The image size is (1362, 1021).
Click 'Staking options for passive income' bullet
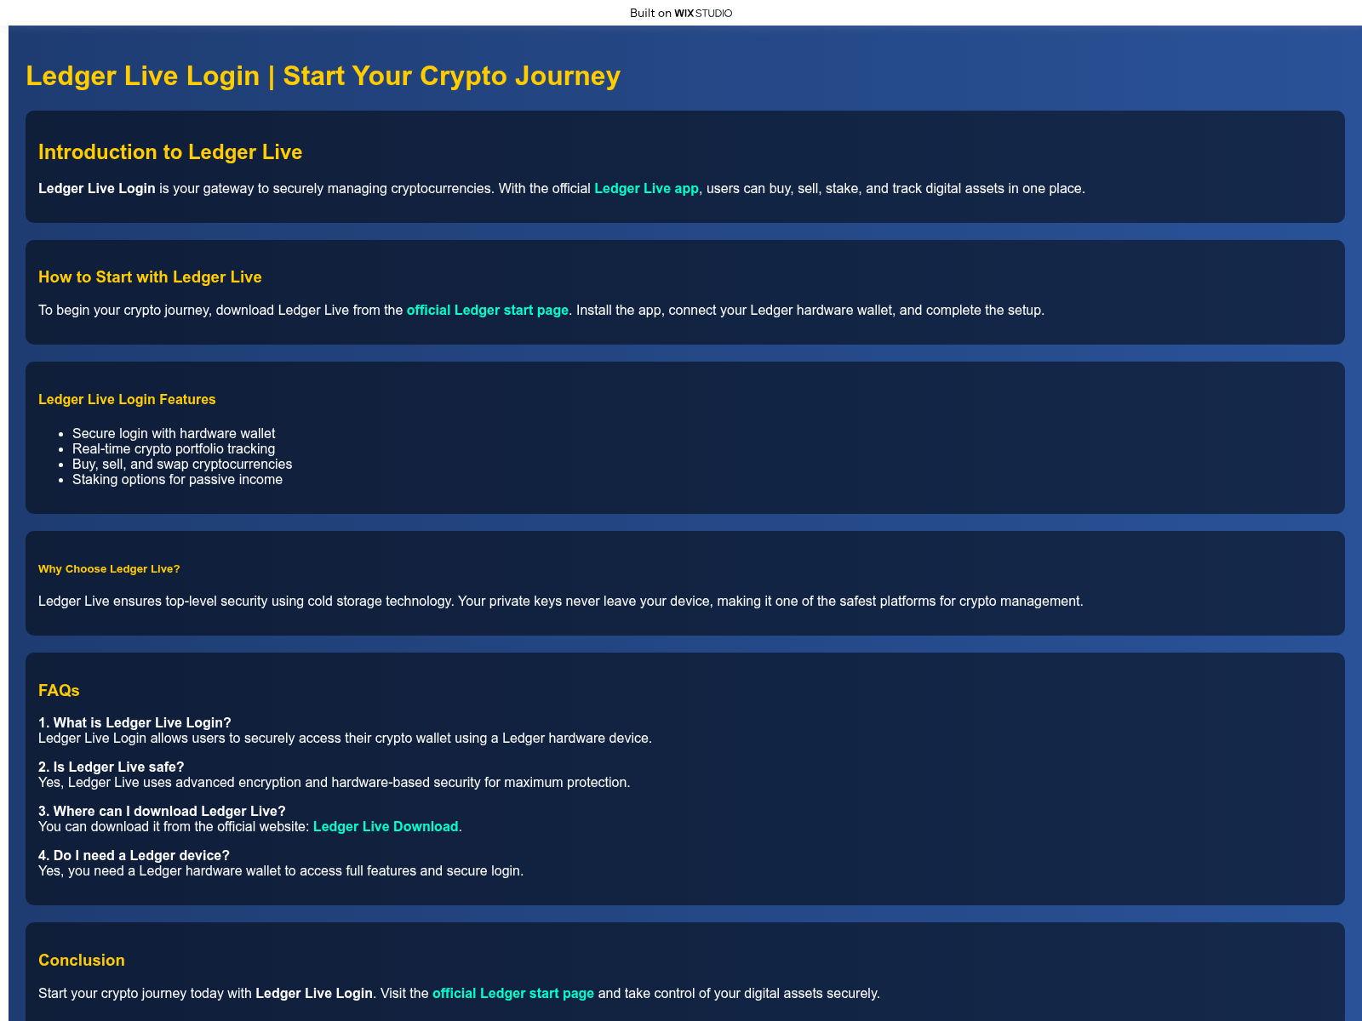pyautogui.click(x=177, y=480)
